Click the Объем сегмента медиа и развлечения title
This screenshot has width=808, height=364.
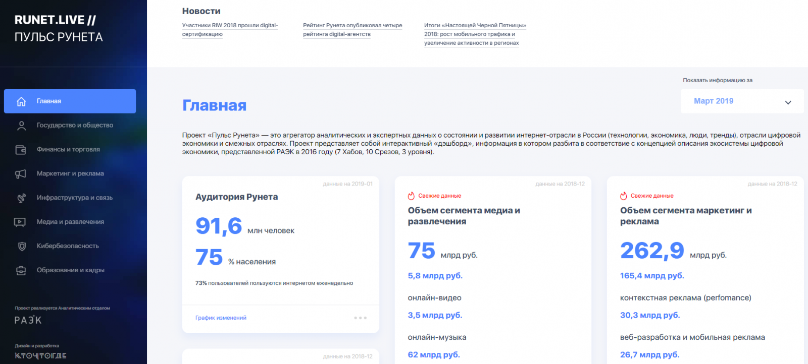pos(464,216)
